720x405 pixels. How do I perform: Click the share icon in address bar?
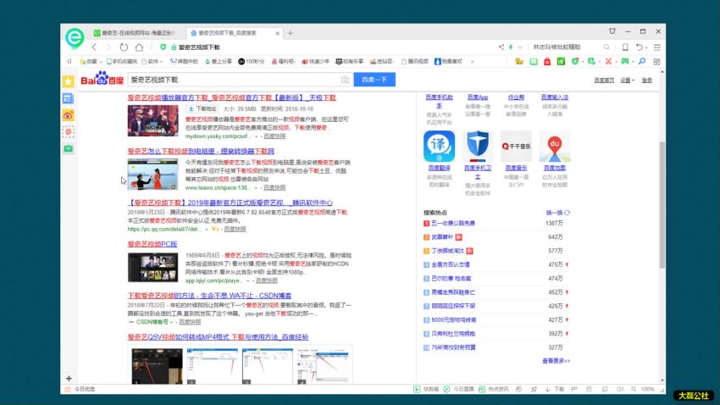(501, 47)
